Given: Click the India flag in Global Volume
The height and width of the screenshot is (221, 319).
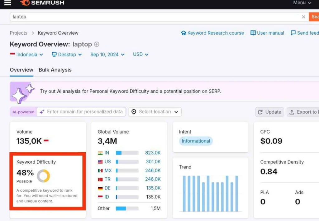Looking at the screenshot, I should [100, 153].
